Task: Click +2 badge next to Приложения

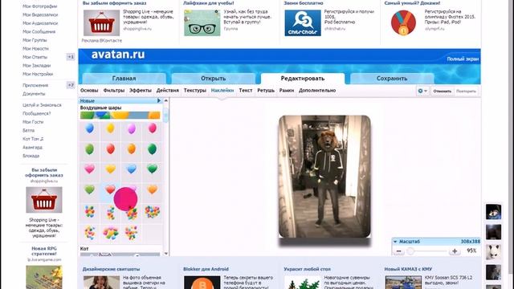Action: coord(71,85)
